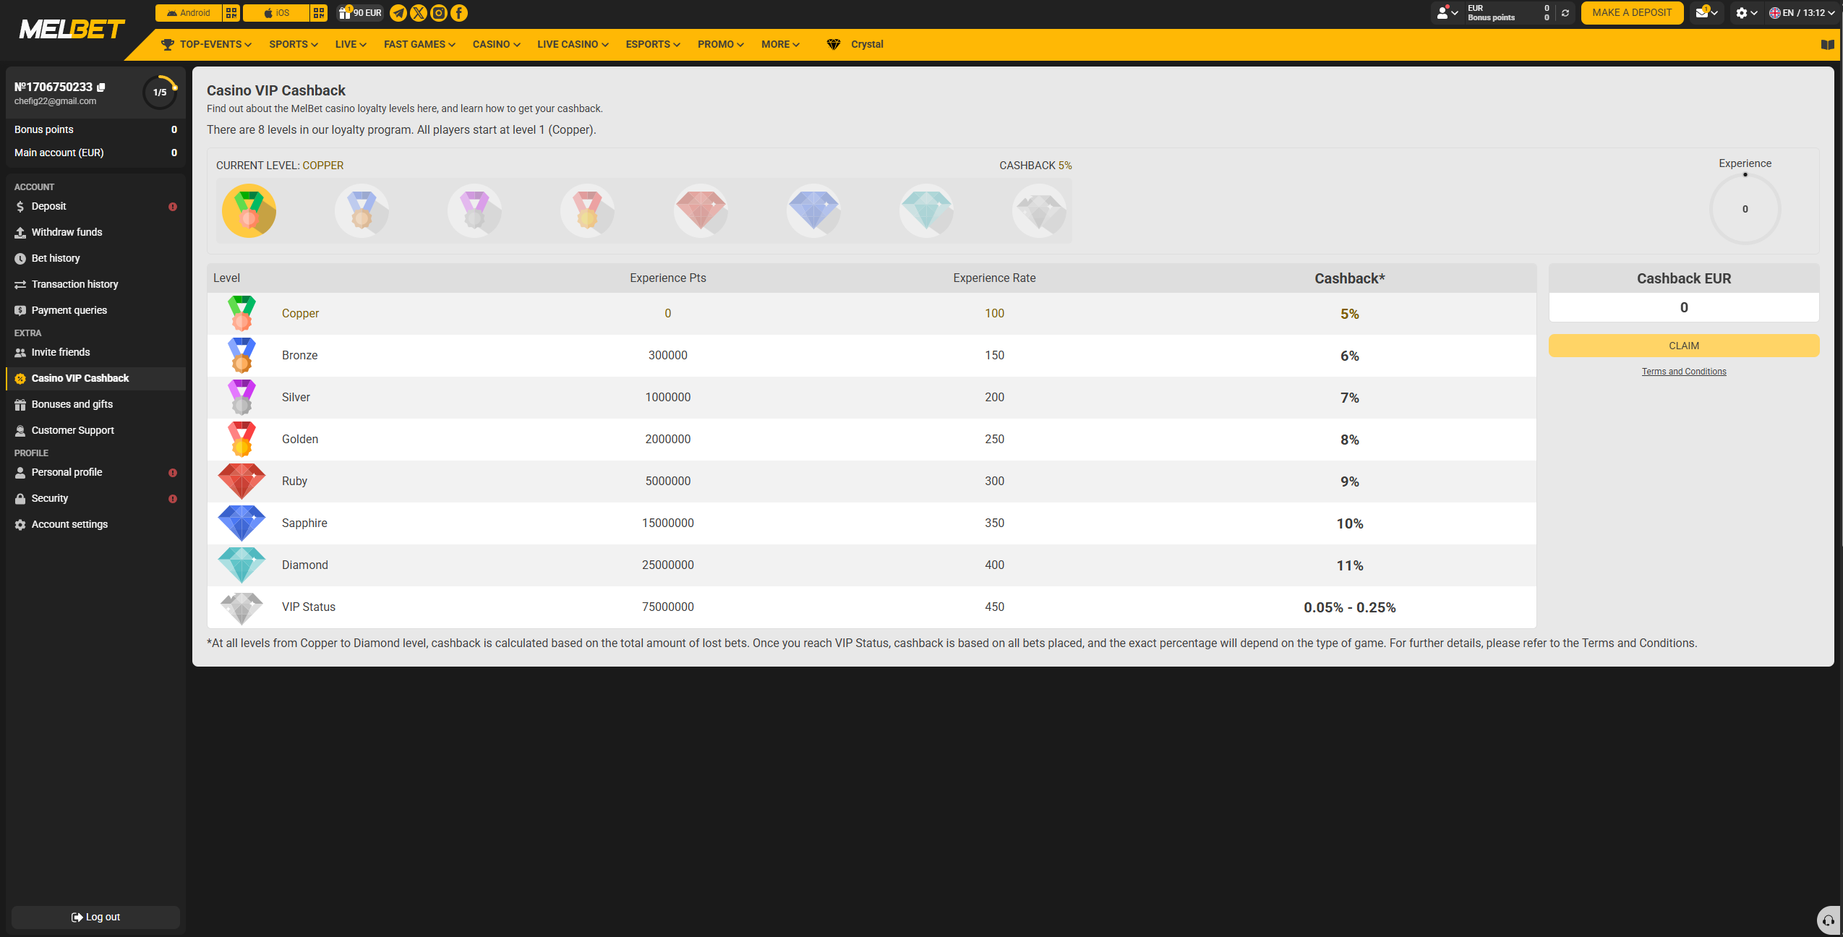Image resolution: width=1843 pixels, height=937 pixels.
Task: Expand the LIVE CASINO dropdown menu
Action: [x=573, y=45]
